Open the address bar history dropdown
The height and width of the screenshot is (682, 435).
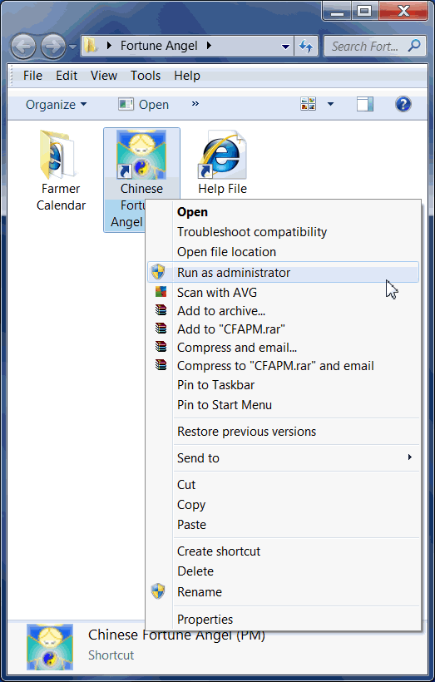pyautogui.click(x=286, y=47)
